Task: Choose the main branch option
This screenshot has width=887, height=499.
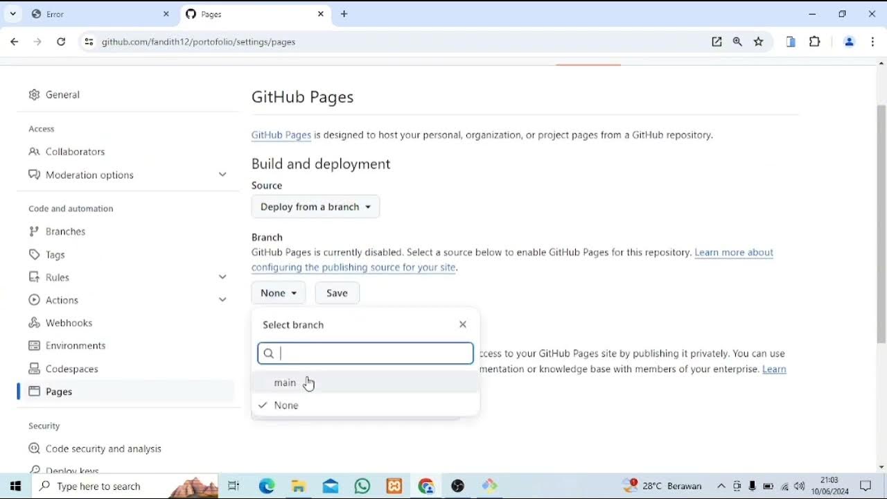Action: [365, 383]
